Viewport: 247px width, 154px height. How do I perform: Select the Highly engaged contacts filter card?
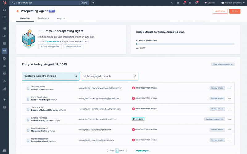(109, 76)
